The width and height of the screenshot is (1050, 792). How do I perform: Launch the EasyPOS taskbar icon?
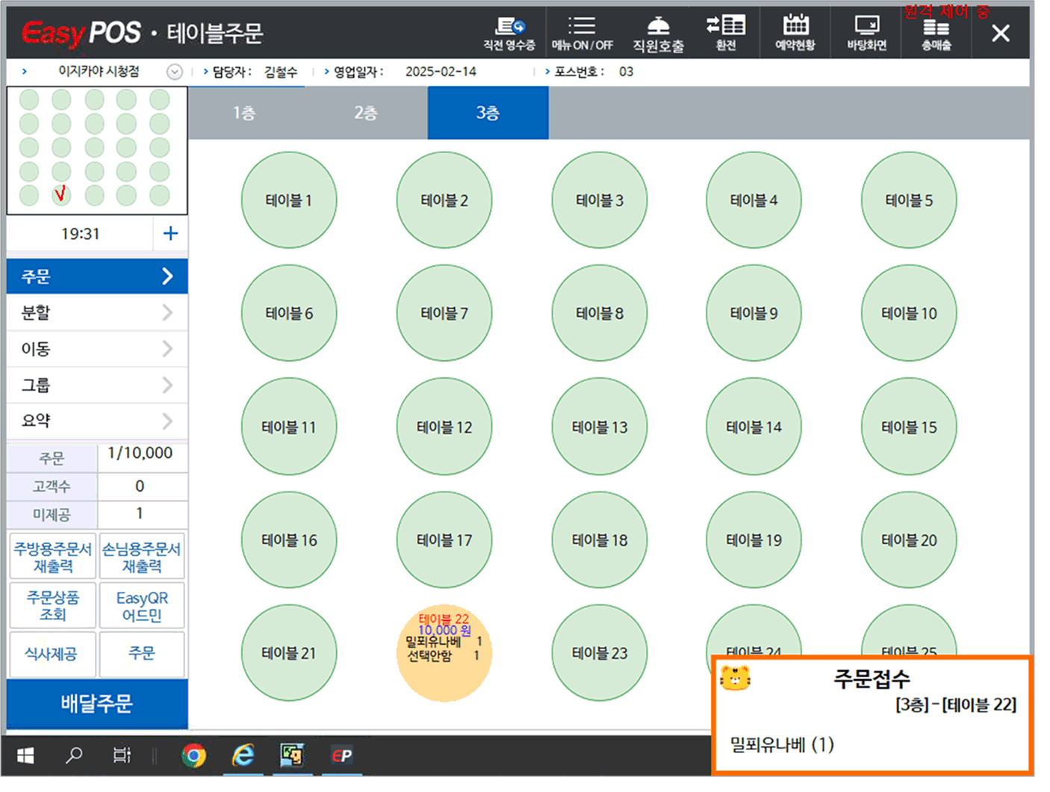[x=341, y=756]
